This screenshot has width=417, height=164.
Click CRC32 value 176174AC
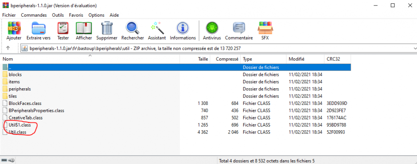point(337,117)
